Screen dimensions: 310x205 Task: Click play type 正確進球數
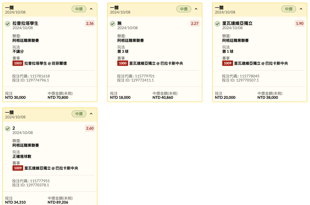(22, 157)
